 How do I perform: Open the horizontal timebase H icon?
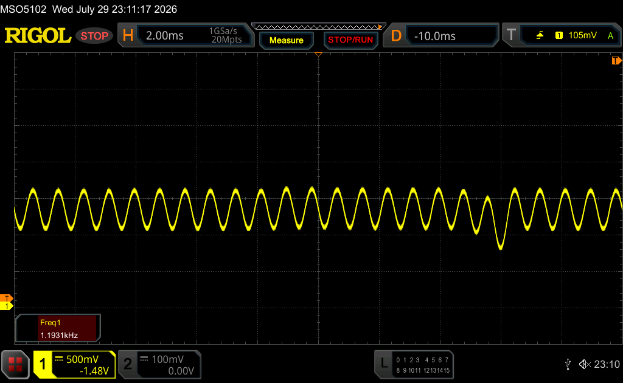(x=128, y=36)
